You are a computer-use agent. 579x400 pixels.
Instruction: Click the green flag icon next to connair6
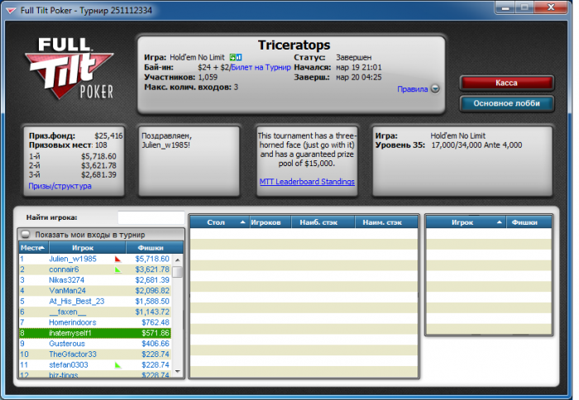(117, 269)
